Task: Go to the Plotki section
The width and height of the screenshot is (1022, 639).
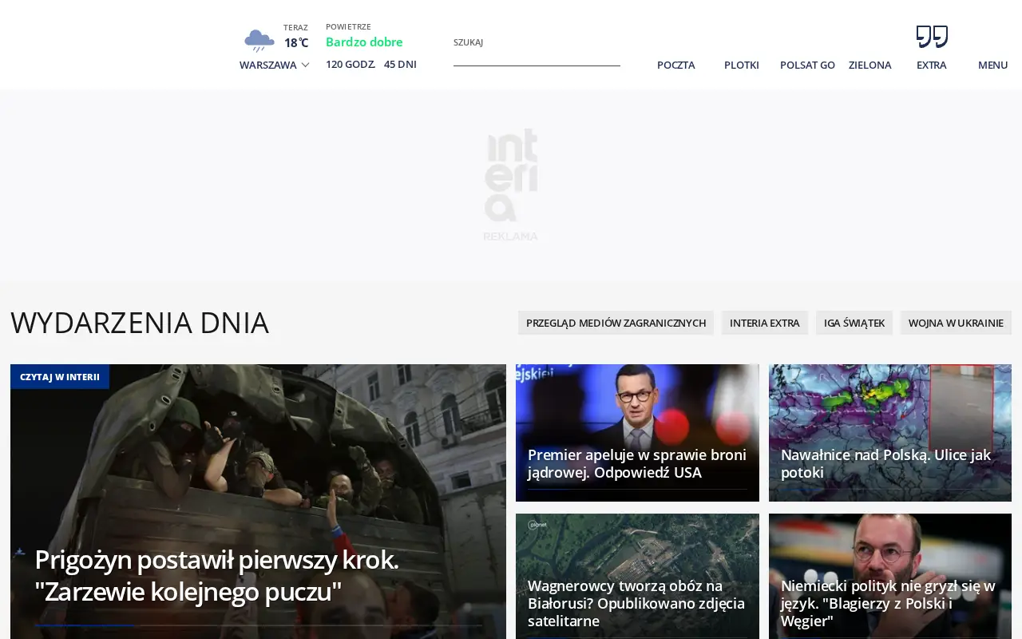Action: click(742, 65)
